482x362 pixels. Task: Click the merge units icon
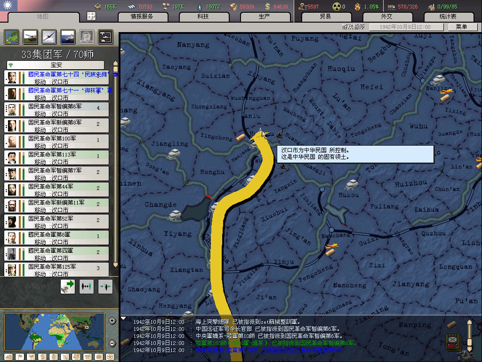pos(105,286)
